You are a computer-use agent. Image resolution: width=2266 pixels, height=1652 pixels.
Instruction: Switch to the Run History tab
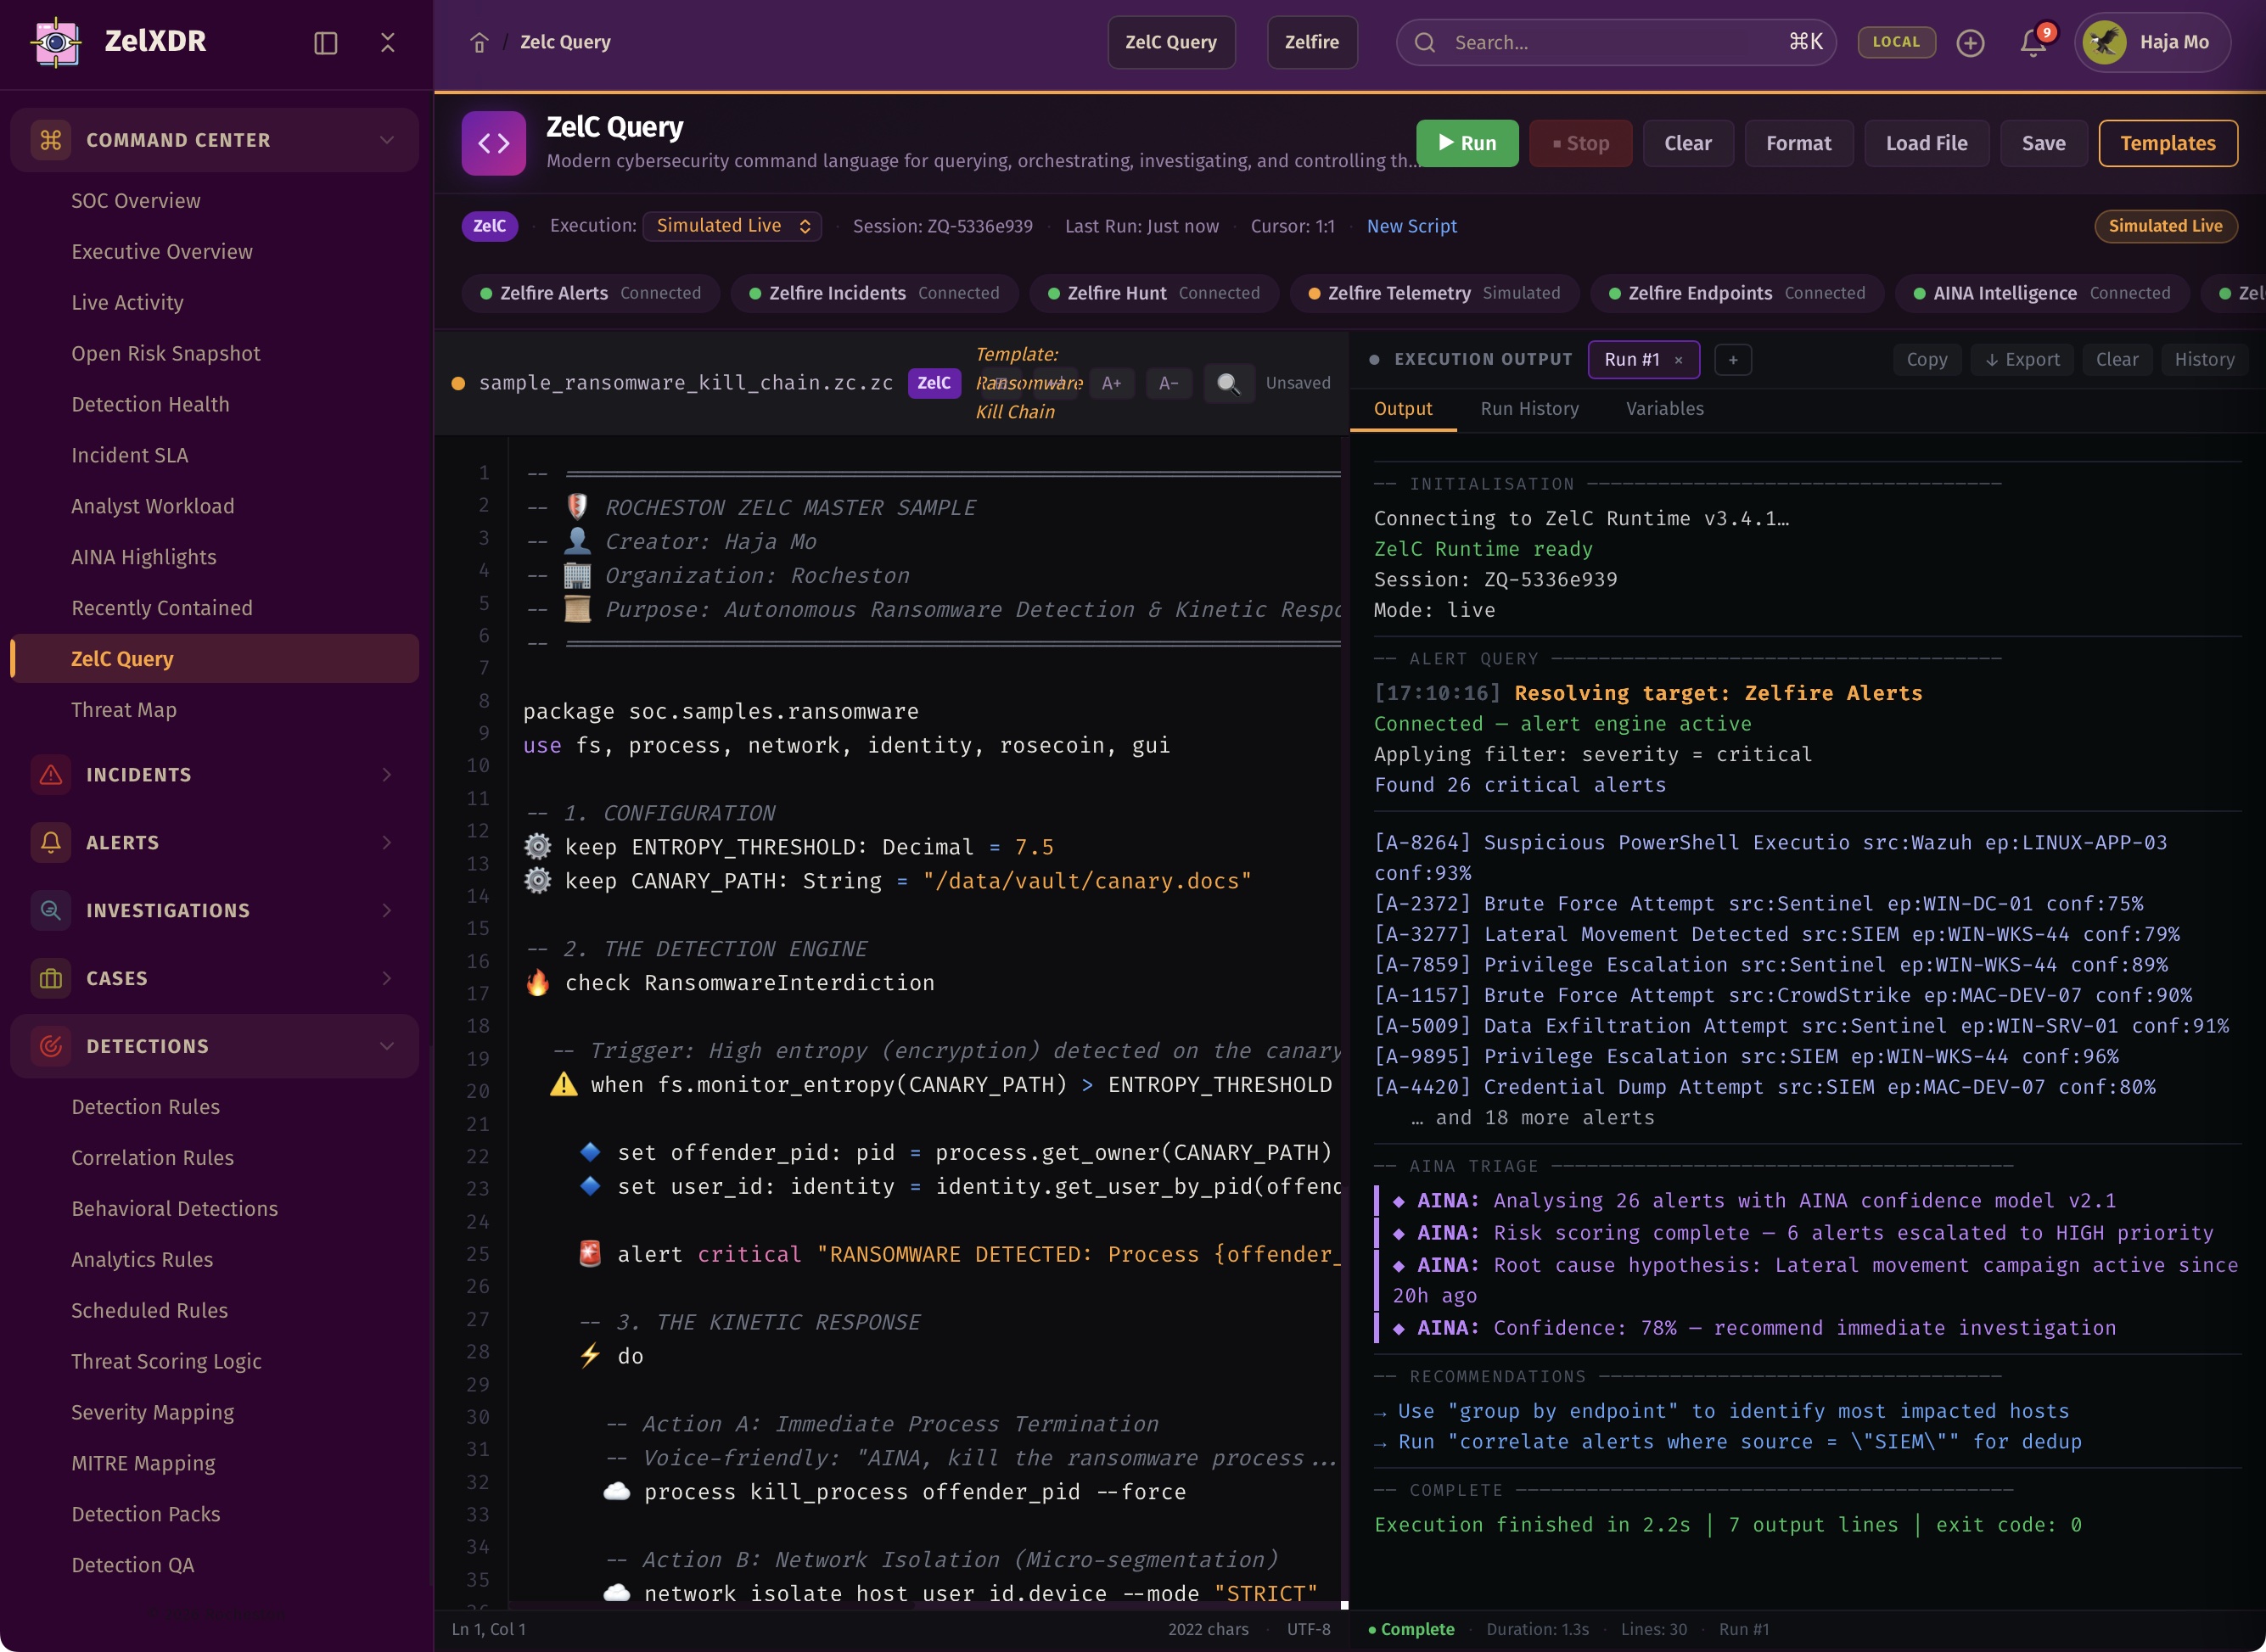1529,408
